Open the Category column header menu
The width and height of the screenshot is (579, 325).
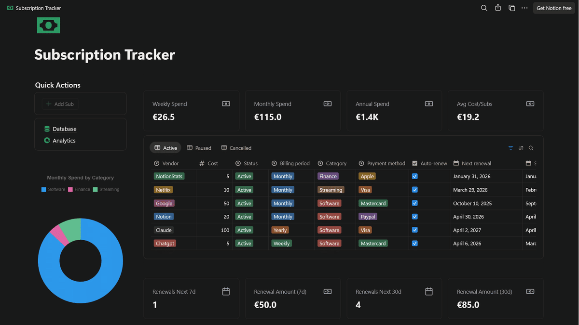[x=335, y=163]
